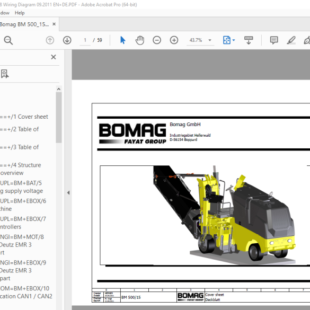Click the 'BM 500/15' title block text

tap(131, 297)
